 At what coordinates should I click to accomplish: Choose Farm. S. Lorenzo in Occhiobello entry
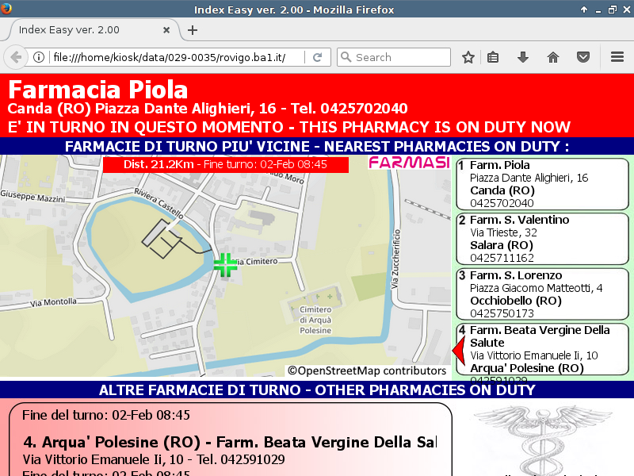click(542, 294)
